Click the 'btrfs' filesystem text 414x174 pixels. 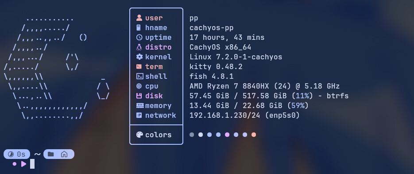point(337,96)
